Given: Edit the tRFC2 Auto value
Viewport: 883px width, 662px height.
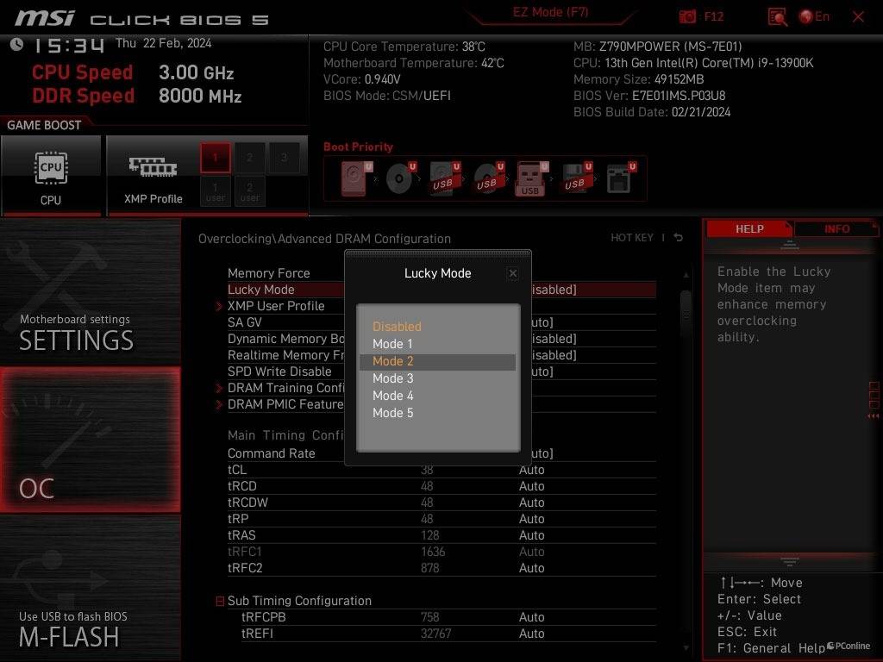Looking at the screenshot, I should click(x=531, y=568).
